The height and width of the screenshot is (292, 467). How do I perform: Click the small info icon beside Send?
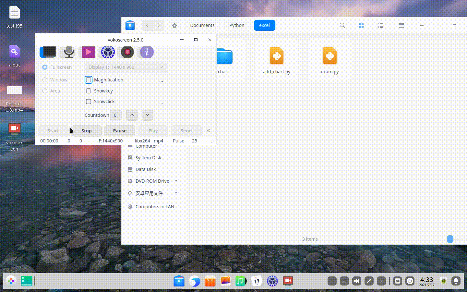pos(209,131)
